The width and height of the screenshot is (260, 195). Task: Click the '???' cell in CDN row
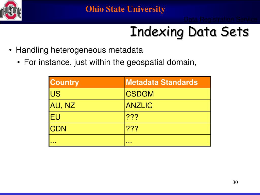tap(168, 129)
